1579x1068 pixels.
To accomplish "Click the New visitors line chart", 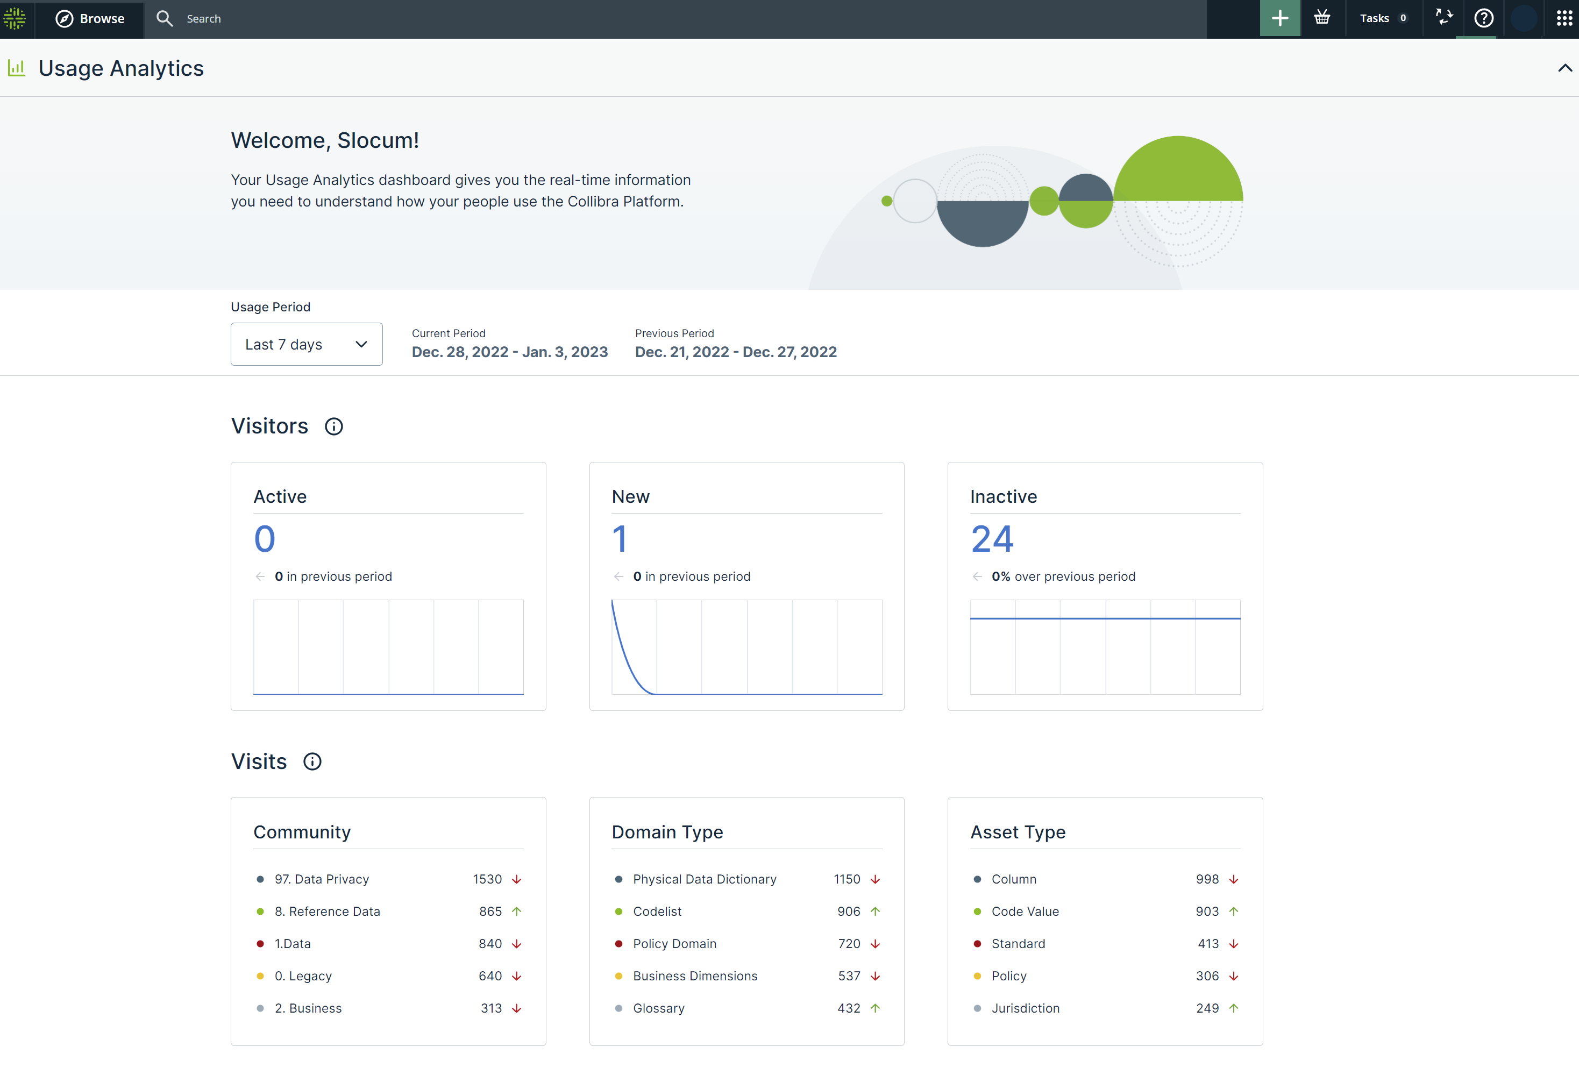I will point(746,647).
